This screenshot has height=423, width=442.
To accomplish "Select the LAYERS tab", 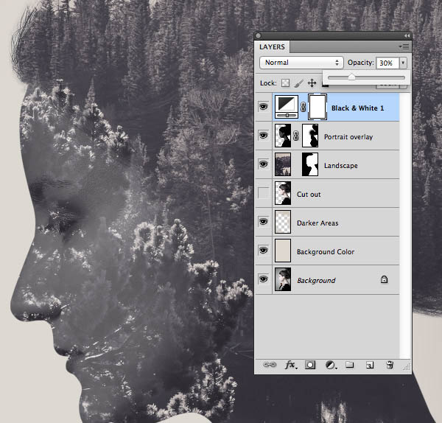I will 272,47.
